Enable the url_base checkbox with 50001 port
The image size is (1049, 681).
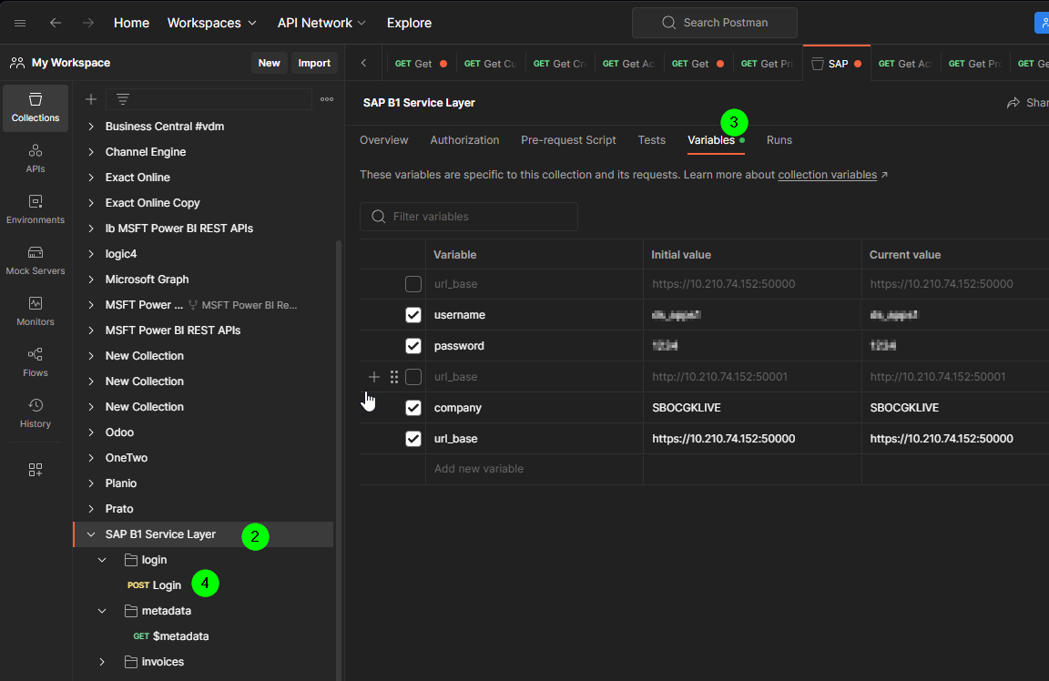[x=413, y=377]
